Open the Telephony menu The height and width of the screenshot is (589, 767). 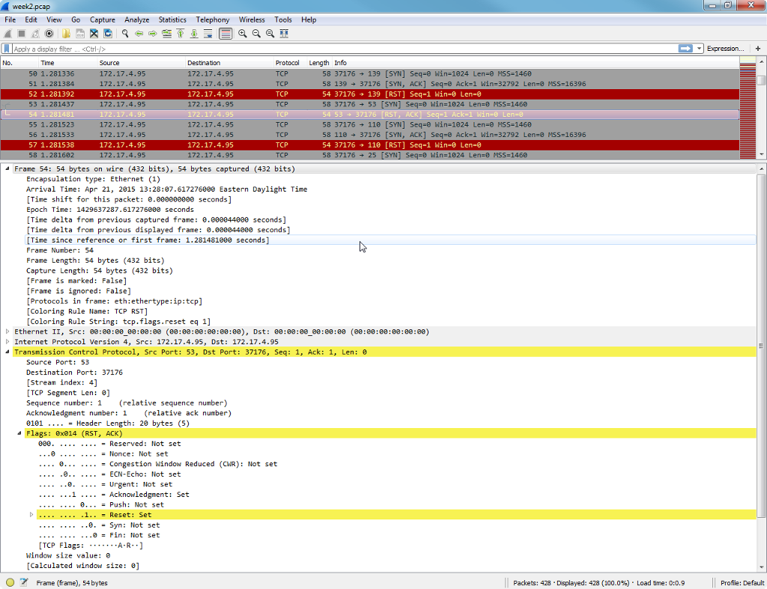(x=213, y=19)
